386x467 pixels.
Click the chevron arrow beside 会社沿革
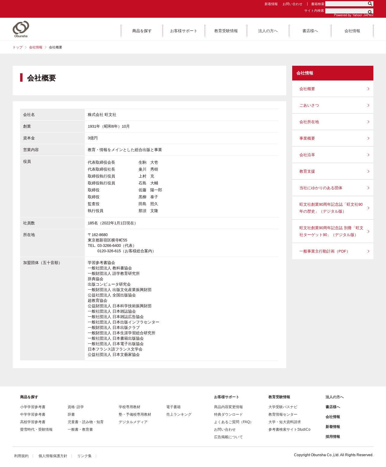click(368, 155)
